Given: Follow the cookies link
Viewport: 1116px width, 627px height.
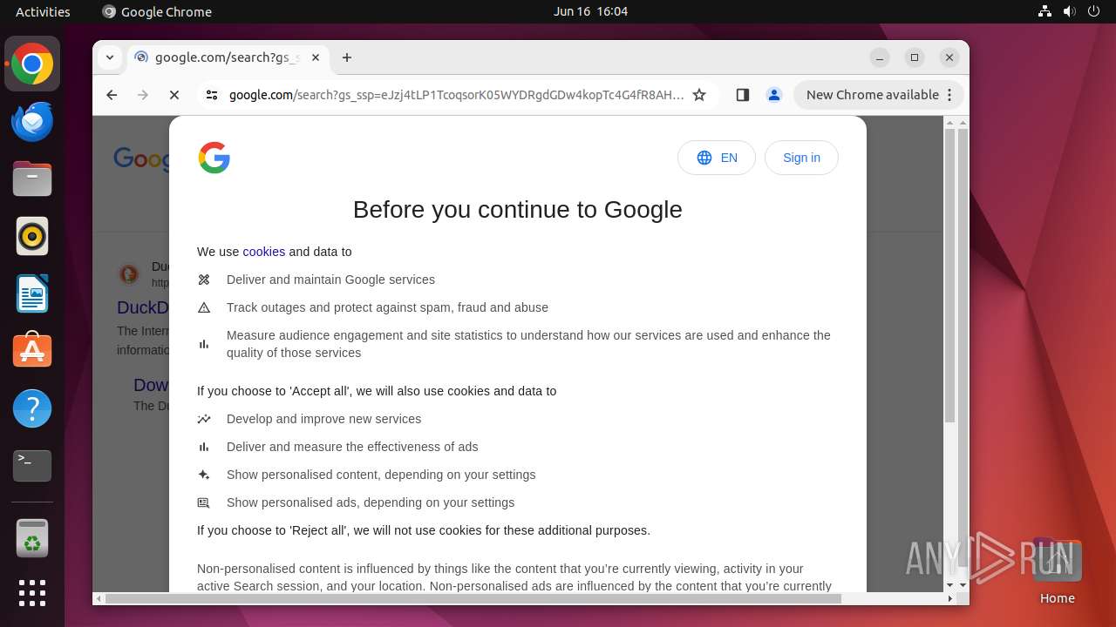Looking at the screenshot, I should (x=264, y=252).
